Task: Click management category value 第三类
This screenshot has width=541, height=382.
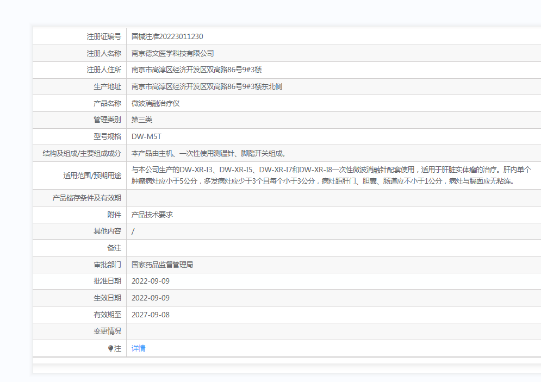Action: click(142, 120)
